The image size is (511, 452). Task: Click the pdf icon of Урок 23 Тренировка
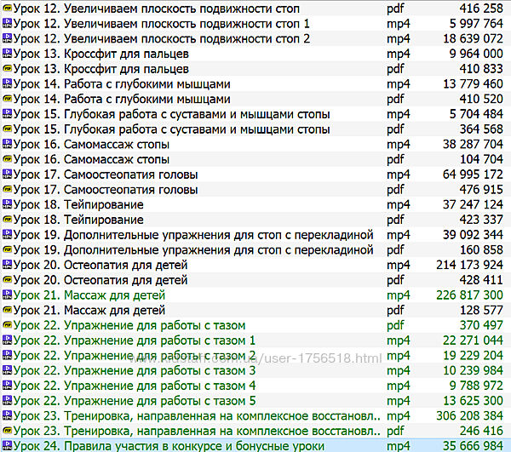click(x=8, y=432)
